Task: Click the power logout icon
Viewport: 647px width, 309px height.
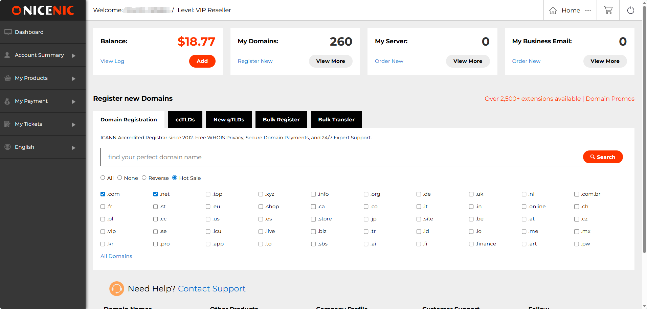Action: (630, 10)
